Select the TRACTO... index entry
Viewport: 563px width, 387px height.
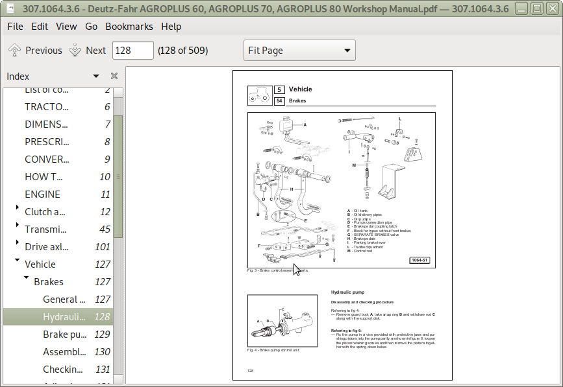click(x=58, y=107)
